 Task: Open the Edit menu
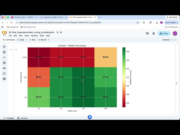(x=15, y=36)
